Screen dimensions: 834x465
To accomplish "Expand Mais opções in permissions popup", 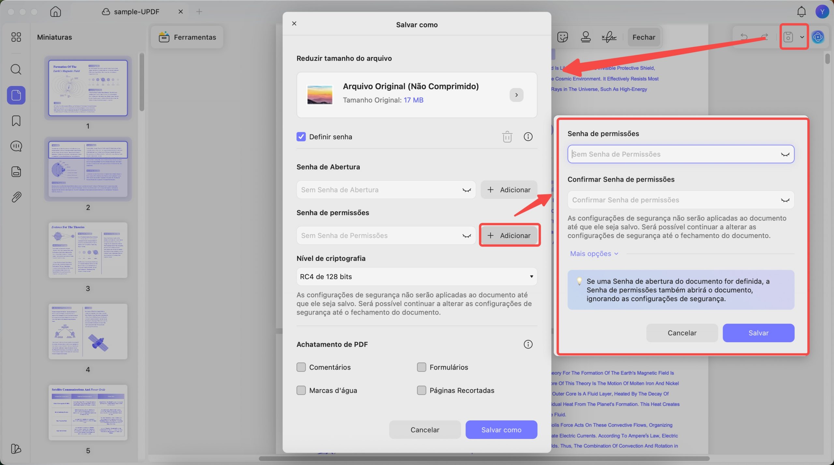I will click(594, 254).
